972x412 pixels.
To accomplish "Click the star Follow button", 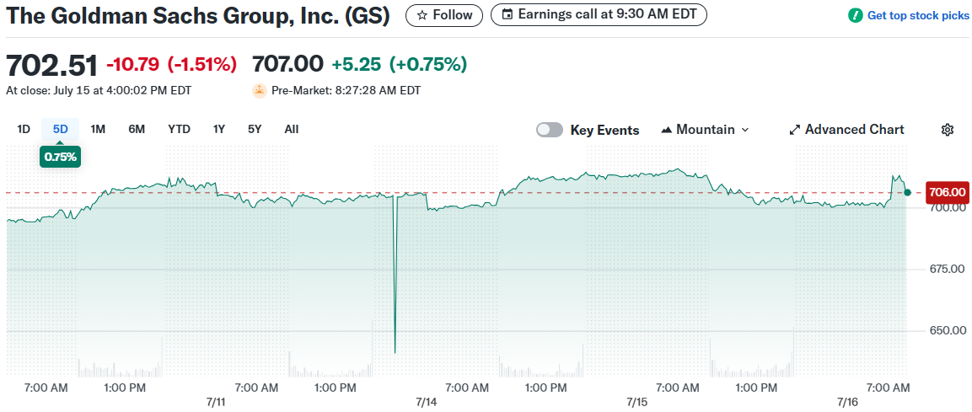I will click(444, 15).
